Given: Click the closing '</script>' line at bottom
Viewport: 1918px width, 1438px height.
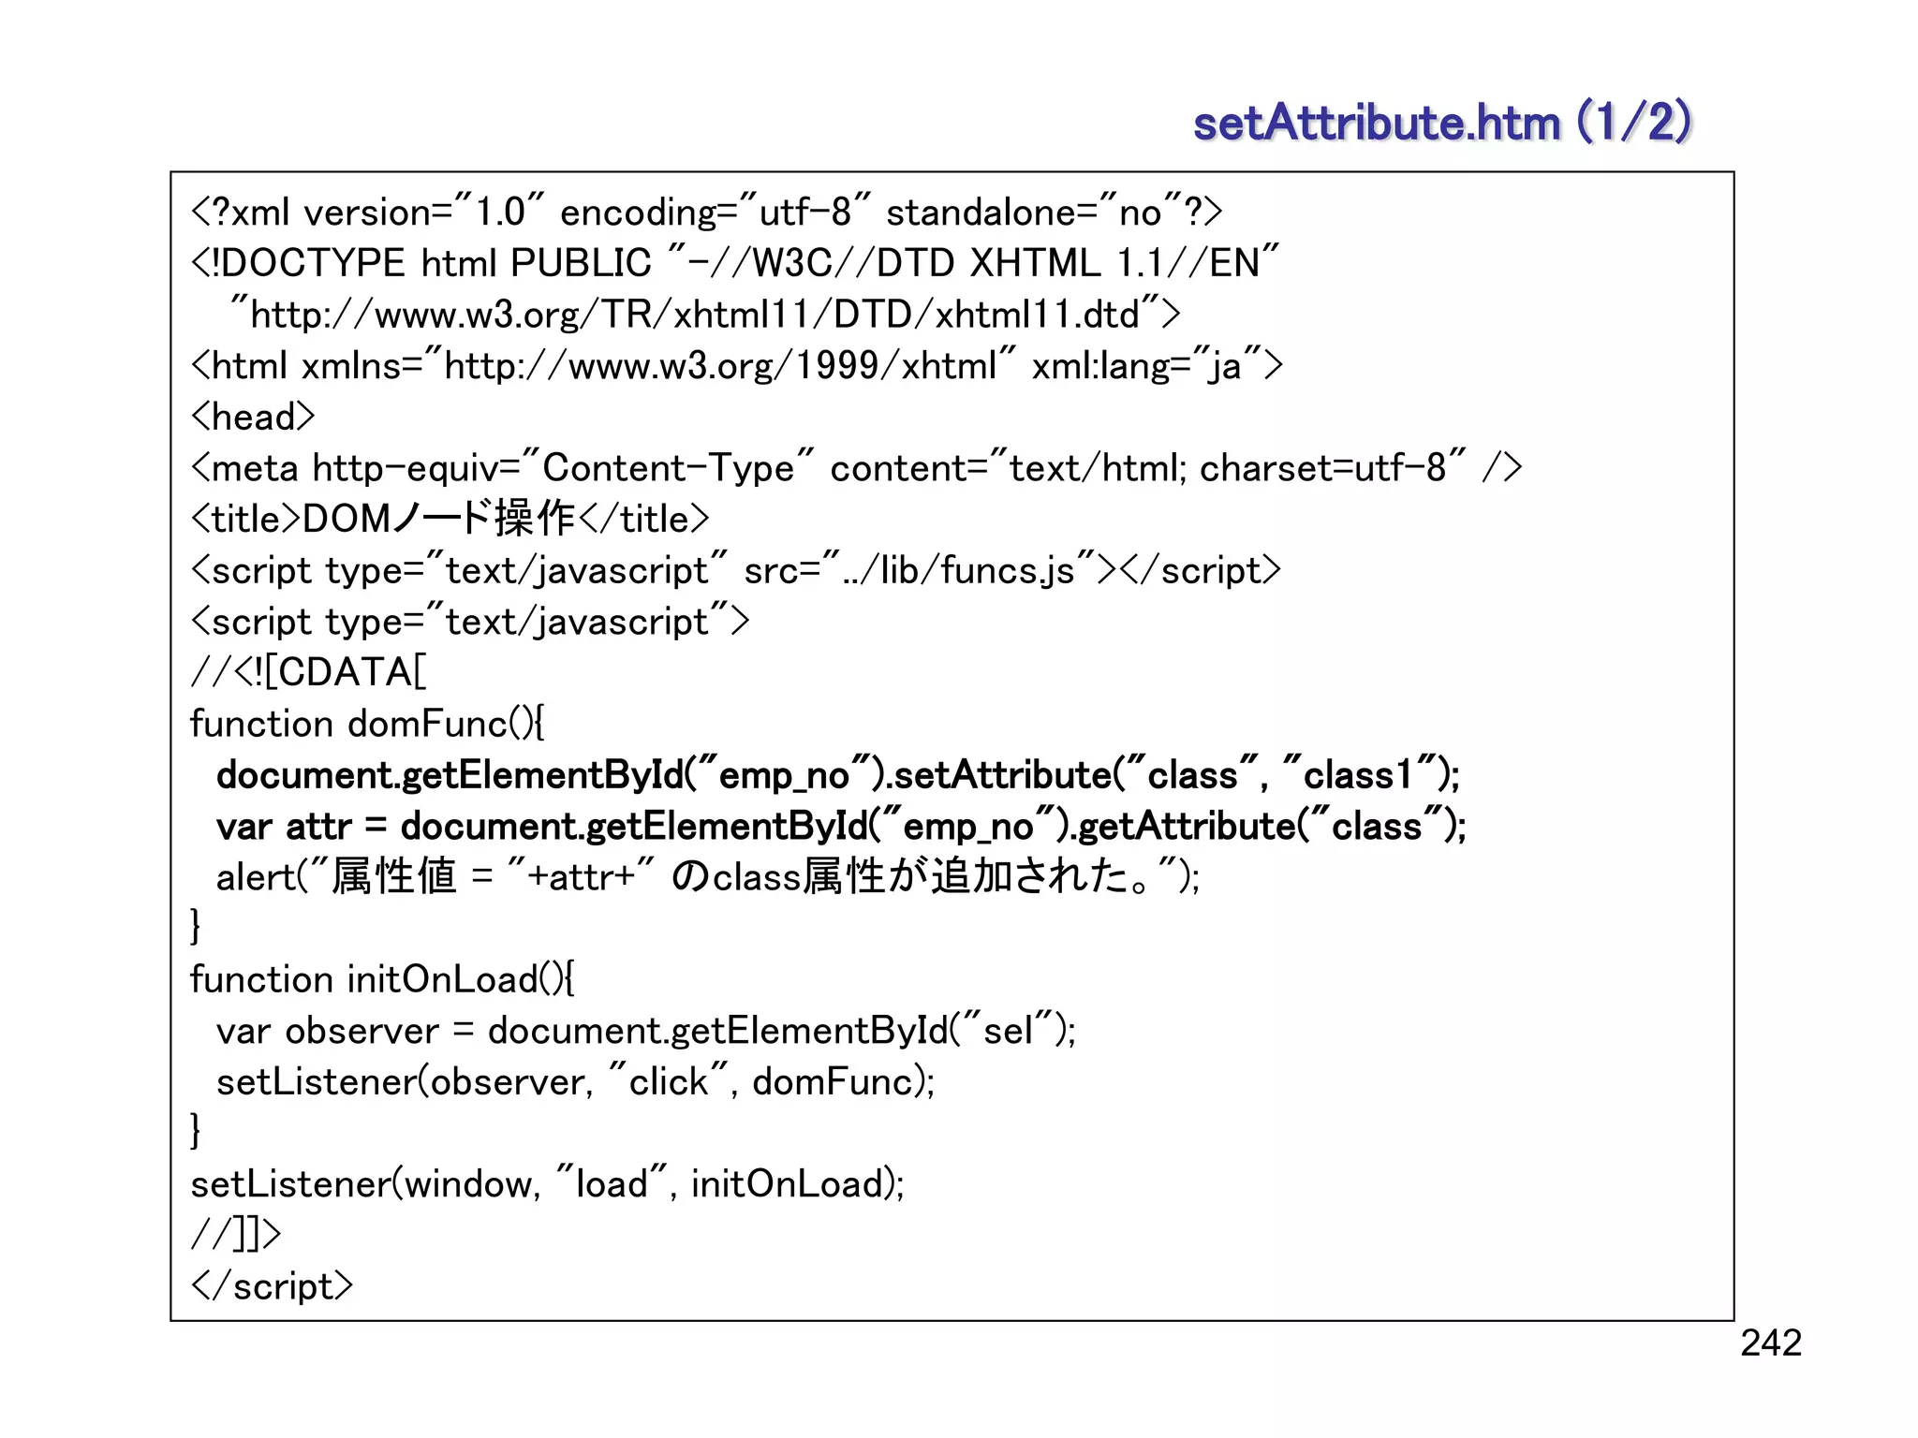Looking at the screenshot, I should click(x=272, y=1286).
